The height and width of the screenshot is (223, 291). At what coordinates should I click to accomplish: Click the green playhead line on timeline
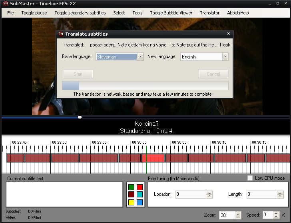pos(146,159)
